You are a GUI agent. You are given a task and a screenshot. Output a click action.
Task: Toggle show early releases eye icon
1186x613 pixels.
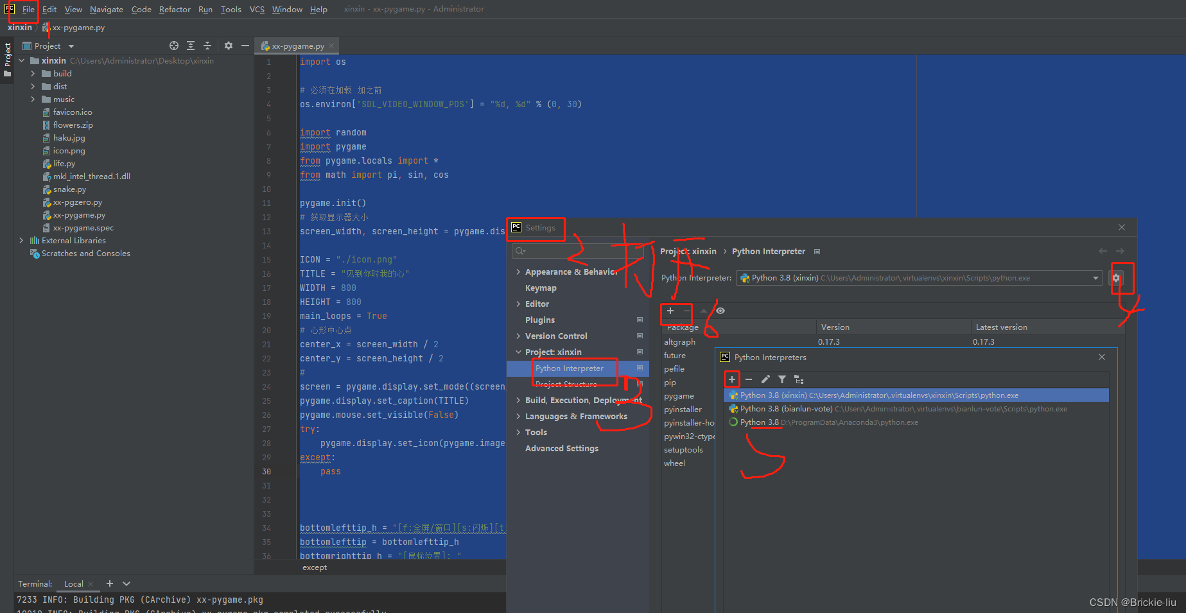pyautogui.click(x=720, y=311)
